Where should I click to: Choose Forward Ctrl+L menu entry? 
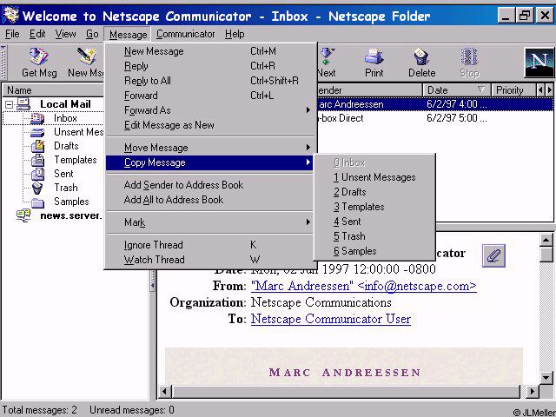pos(210,96)
